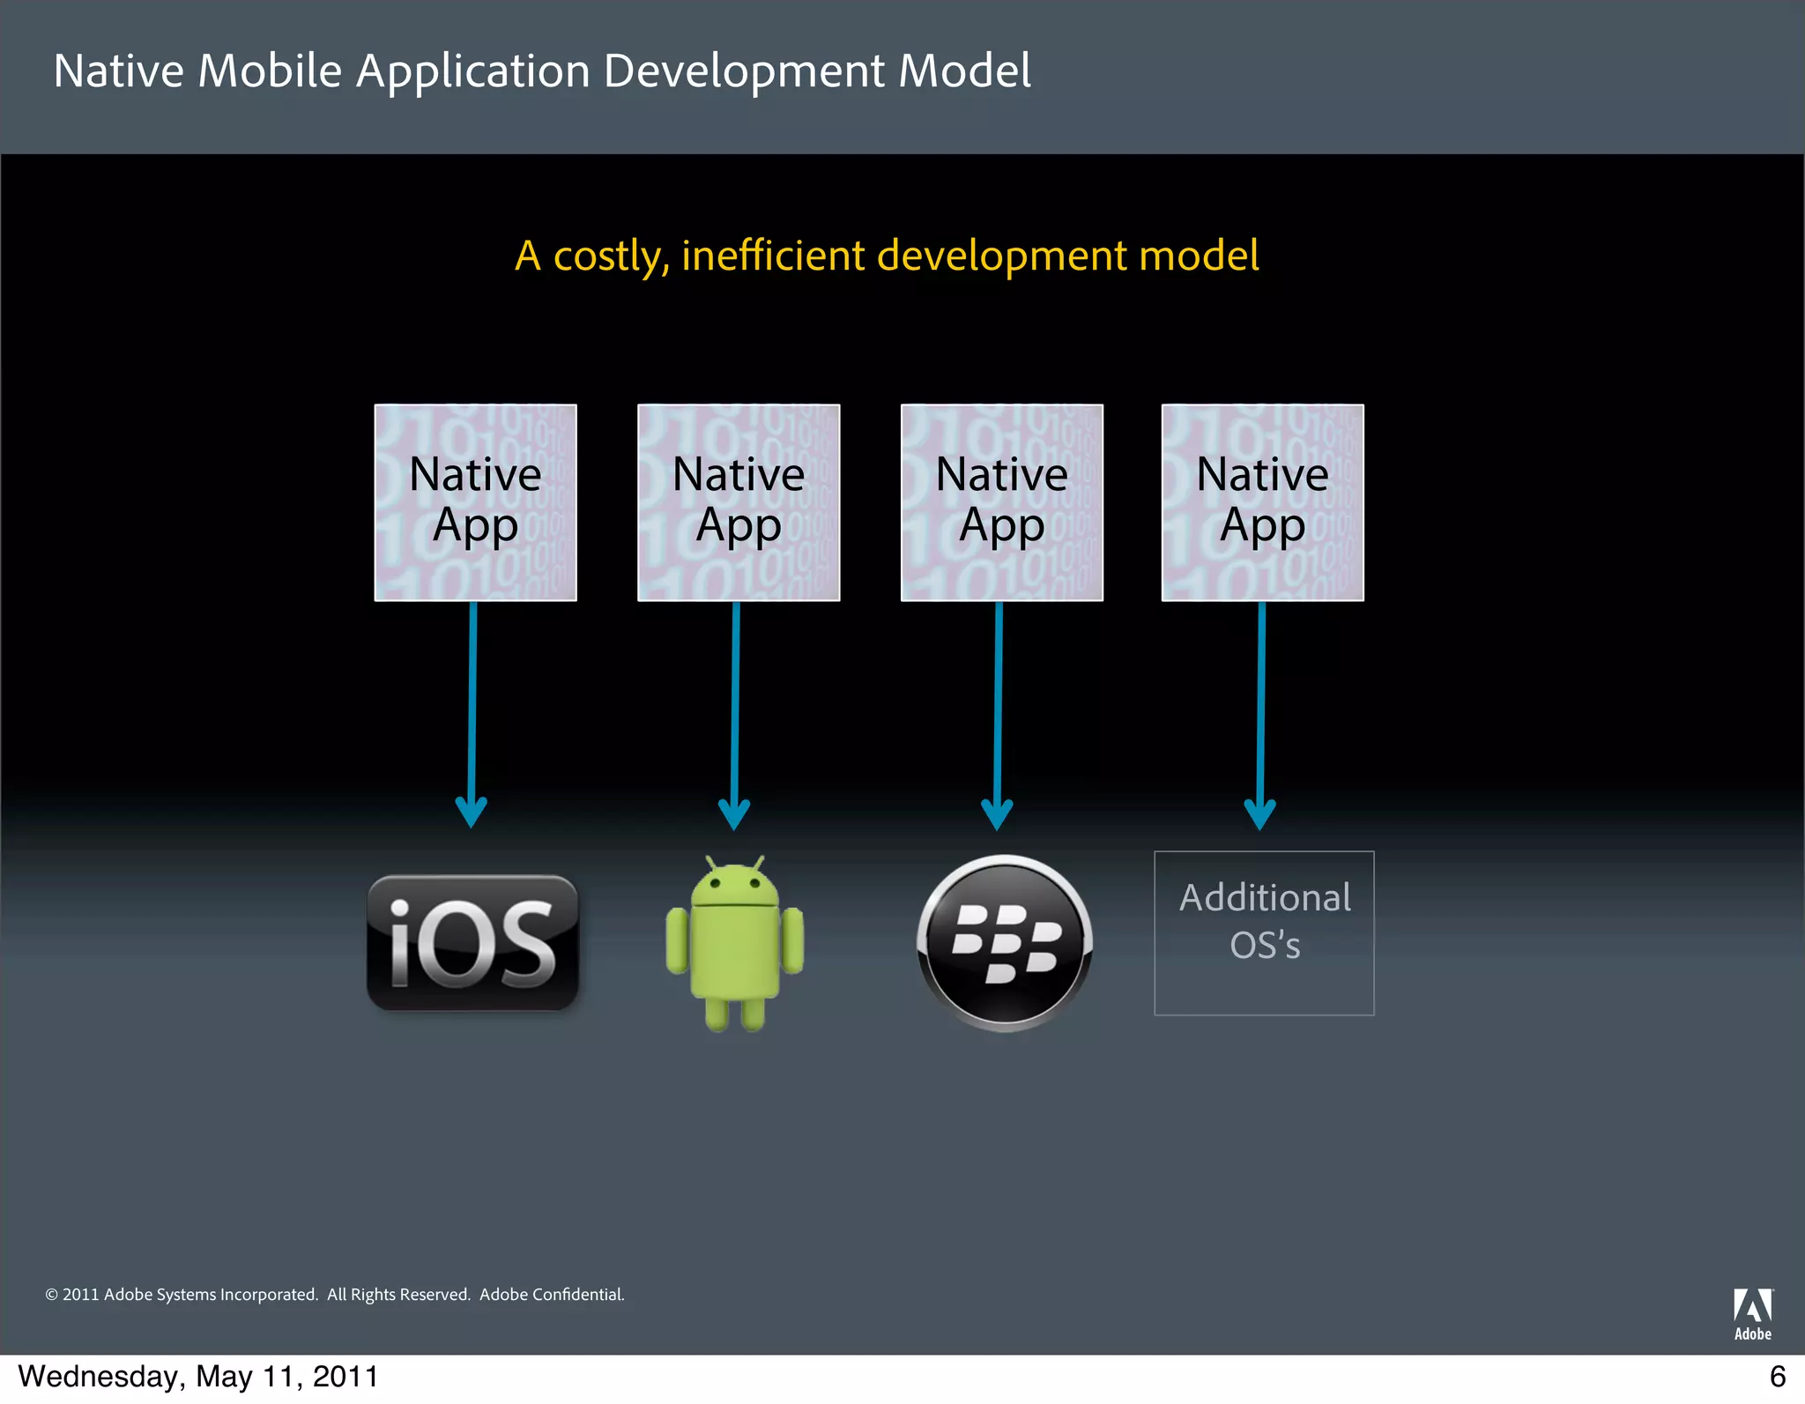Select the green Android robot icon

point(734,943)
